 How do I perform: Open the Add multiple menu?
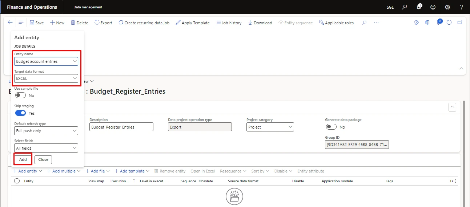coord(64,171)
